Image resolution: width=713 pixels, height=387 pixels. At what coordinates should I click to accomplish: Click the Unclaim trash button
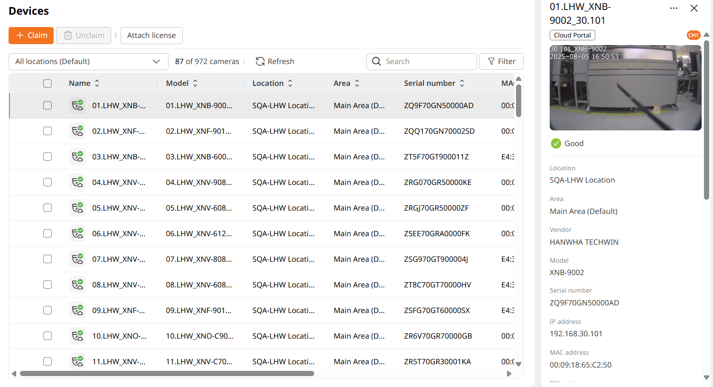pos(84,36)
